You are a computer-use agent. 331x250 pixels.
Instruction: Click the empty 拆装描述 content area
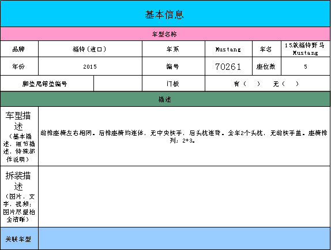pos(185,197)
